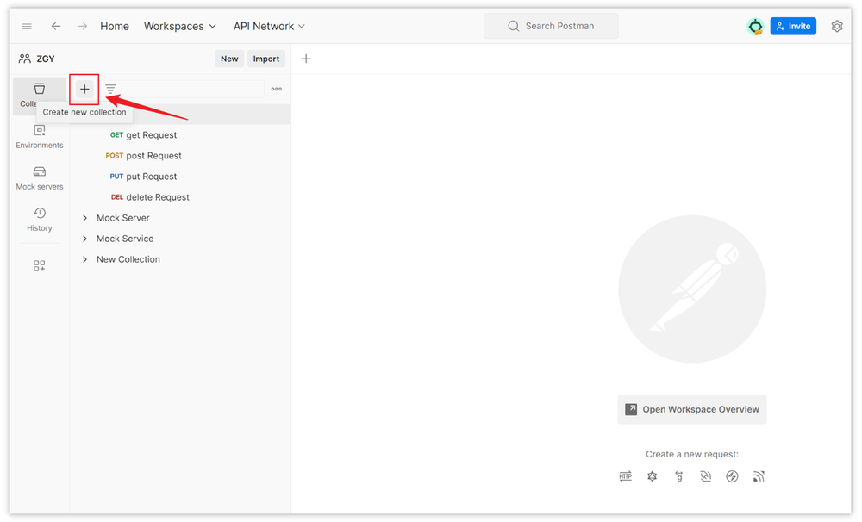Expand the Mock Server collection

coord(84,218)
